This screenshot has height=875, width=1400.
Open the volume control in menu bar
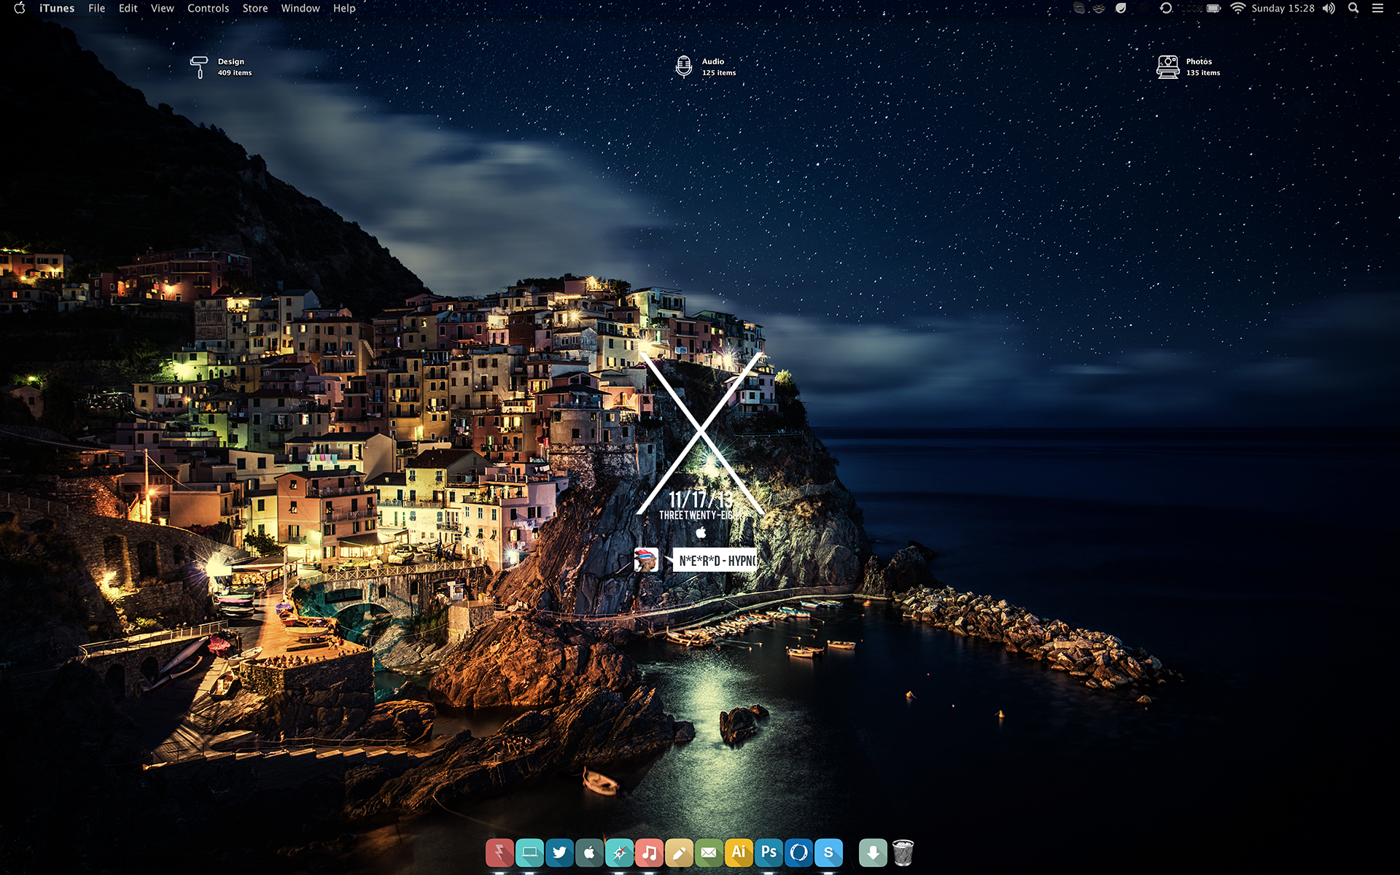1329,8
